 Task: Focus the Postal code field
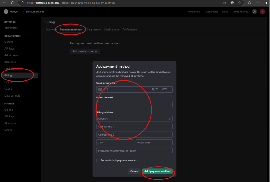click(154, 143)
